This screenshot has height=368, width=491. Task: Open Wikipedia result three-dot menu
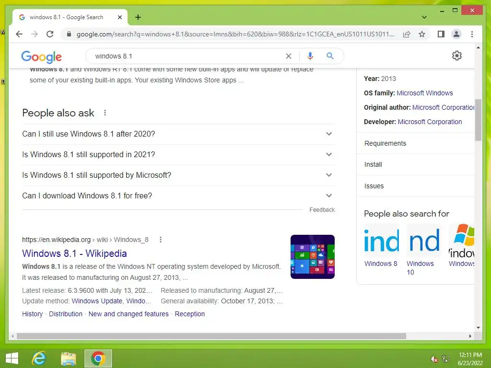[161, 240]
